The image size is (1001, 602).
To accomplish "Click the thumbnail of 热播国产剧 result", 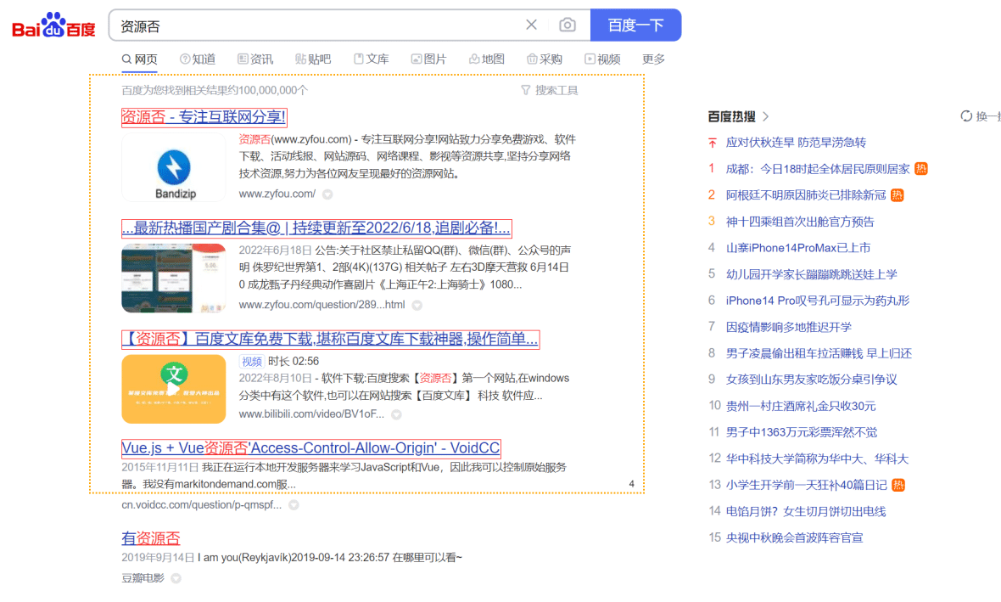I will point(174,278).
